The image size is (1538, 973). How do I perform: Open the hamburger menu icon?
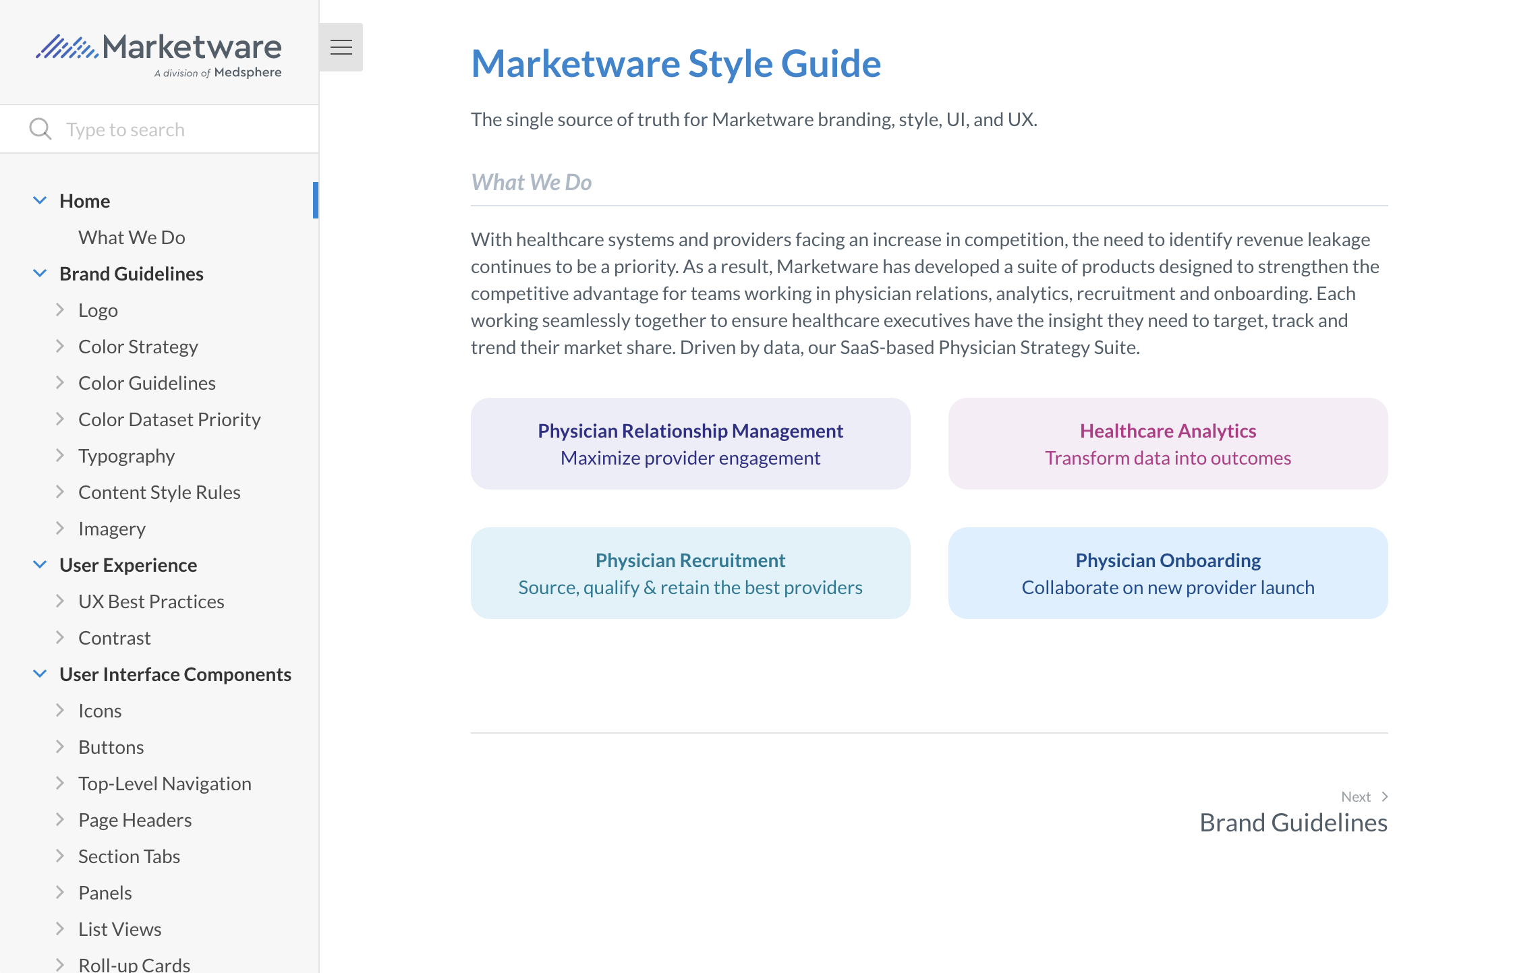[x=341, y=47]
